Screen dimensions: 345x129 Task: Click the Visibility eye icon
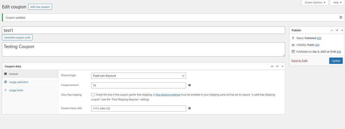click(x=293, y=45)
